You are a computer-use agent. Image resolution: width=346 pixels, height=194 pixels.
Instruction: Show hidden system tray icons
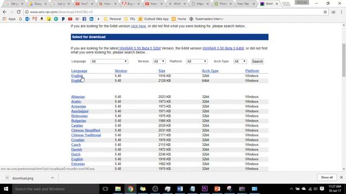click(291, 189)
